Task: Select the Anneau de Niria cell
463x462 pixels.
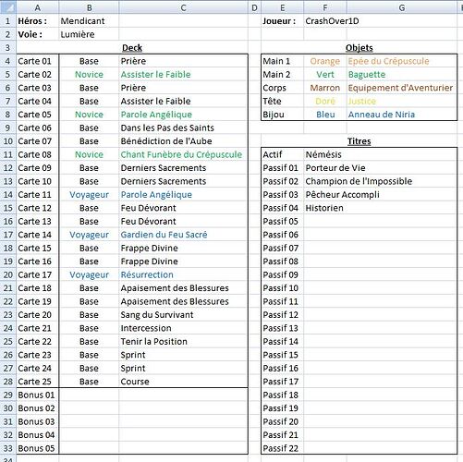Action: coord(402,115)
